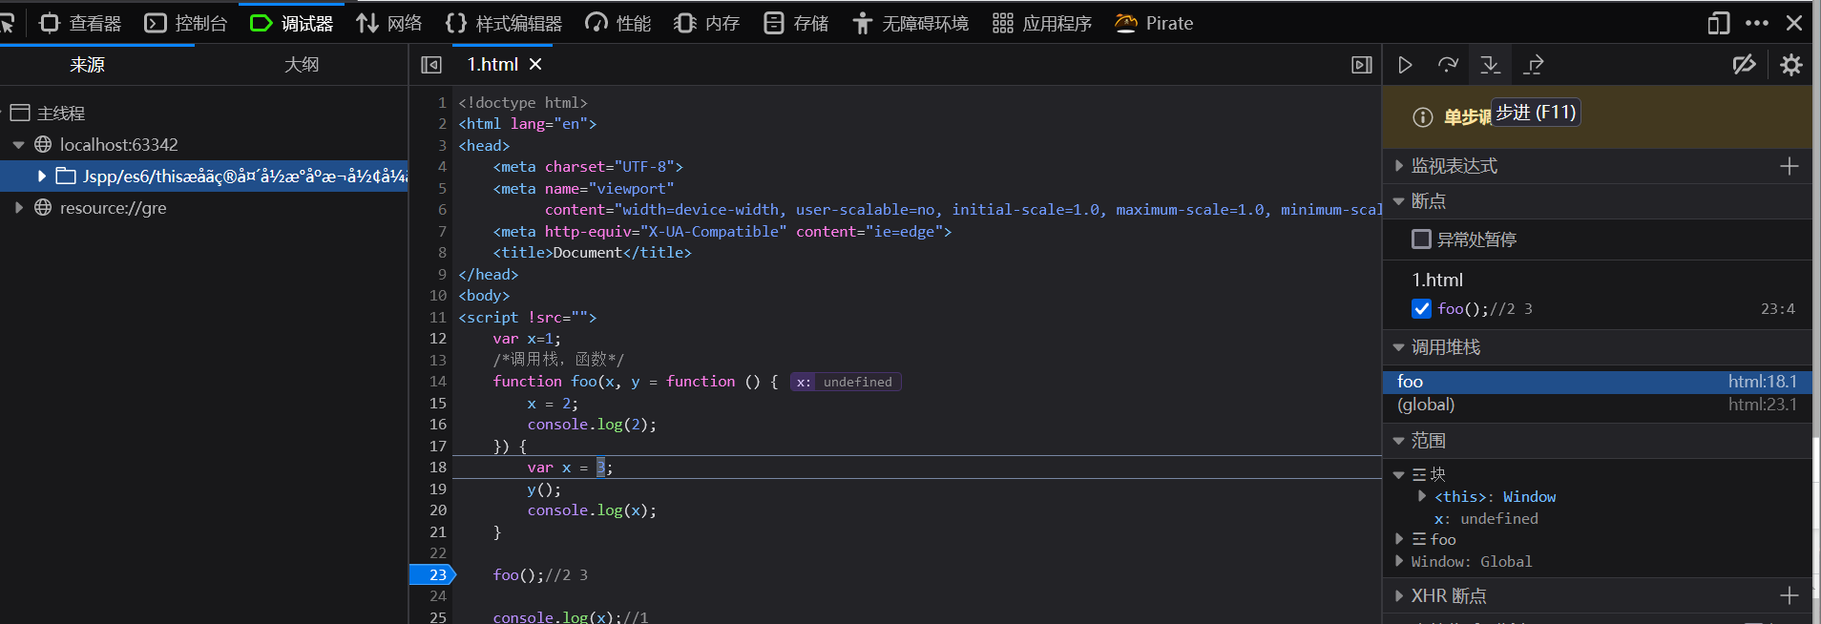Open the 内存 memory tab

point(706,23)
